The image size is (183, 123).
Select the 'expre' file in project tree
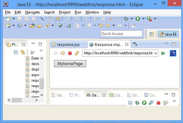(x=32, y=75)
